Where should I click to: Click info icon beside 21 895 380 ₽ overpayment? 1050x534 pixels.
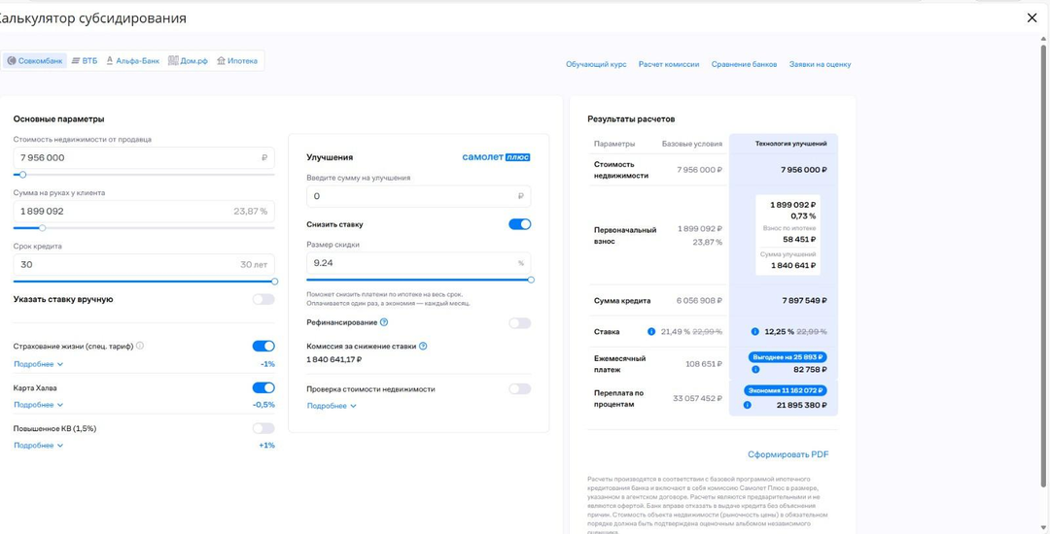pyautogui.click(x=747, y=405)
